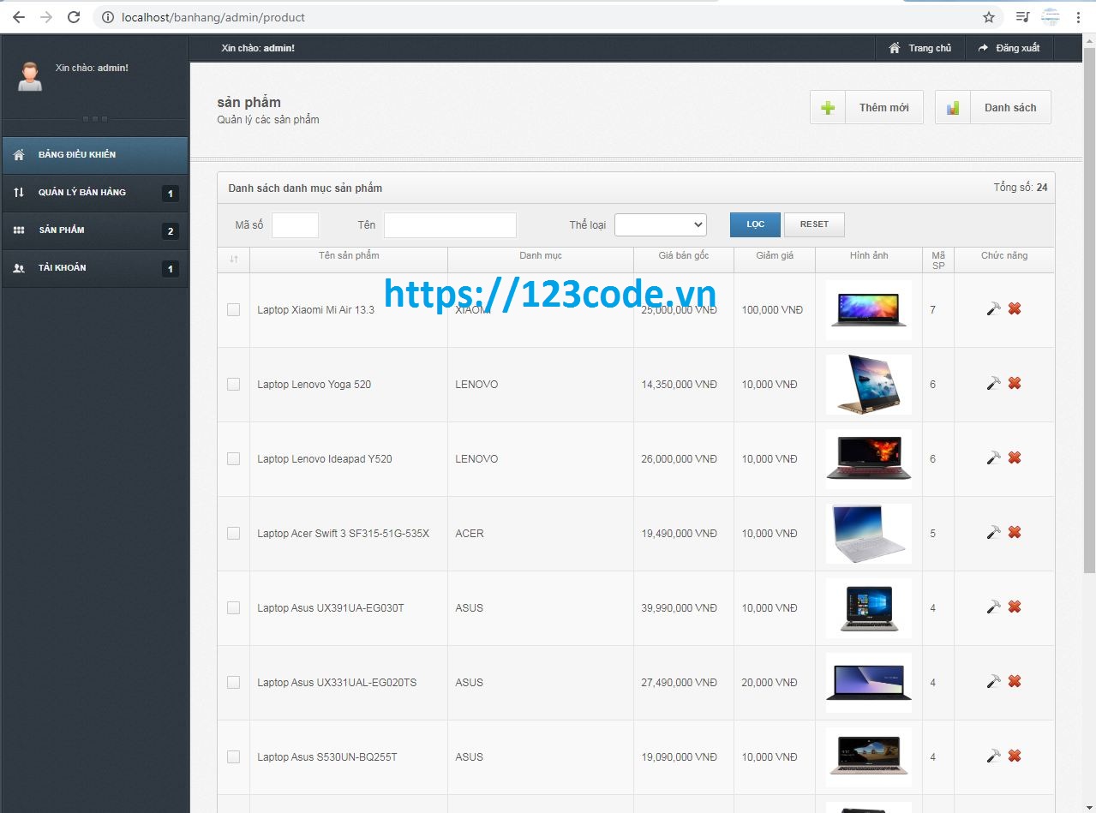Open edit wrench for Laptop Acer Swift 3

[992, 533]
